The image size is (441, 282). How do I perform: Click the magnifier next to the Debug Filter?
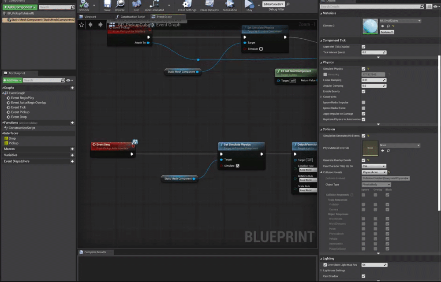288,4
